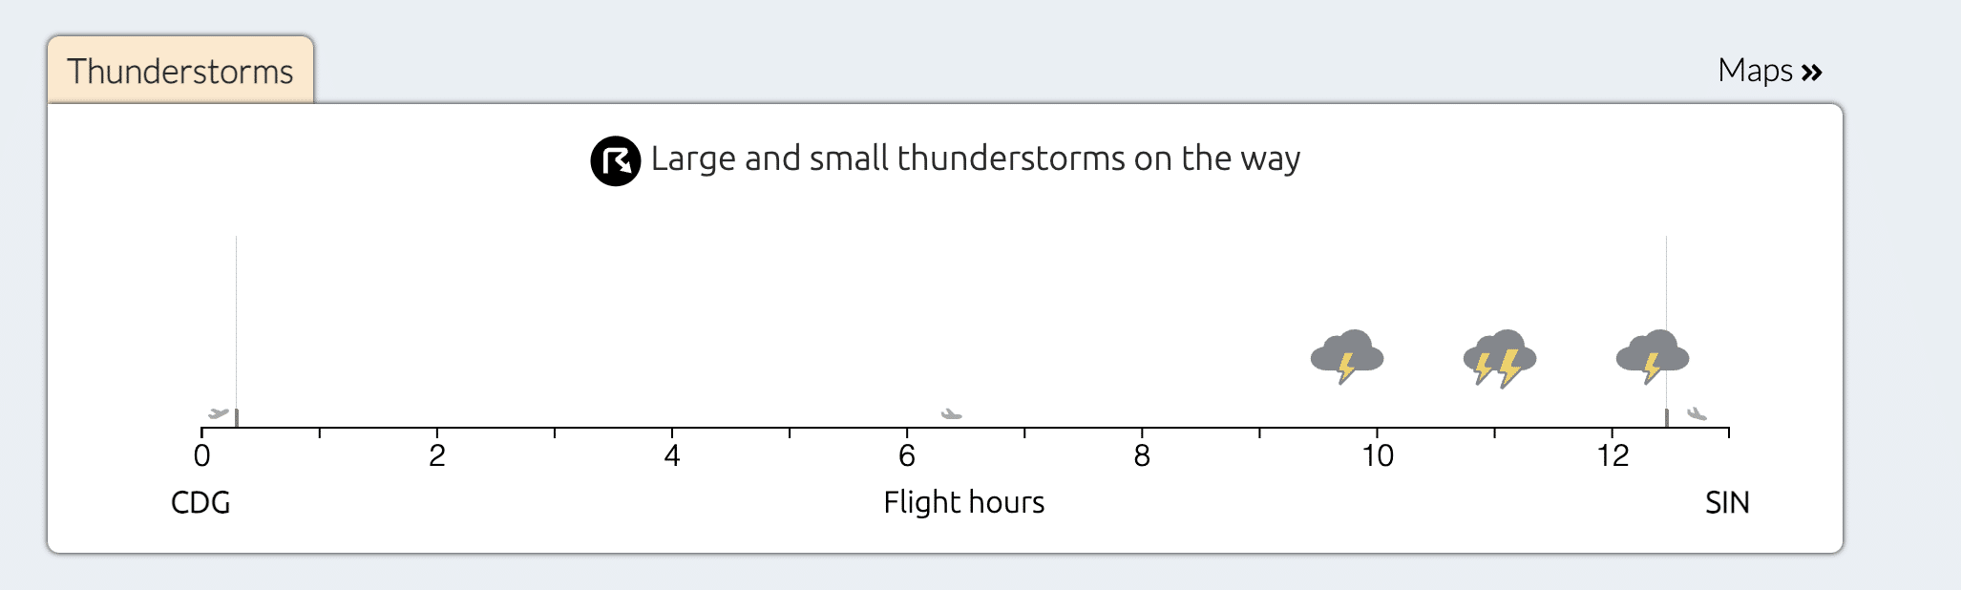Screen dimensions: 1961x590
Task: Click the thunderstorm summary headline text
Action: [975, 158]
